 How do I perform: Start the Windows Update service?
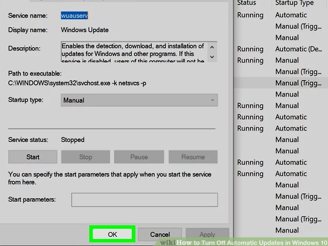coord(33,157)
